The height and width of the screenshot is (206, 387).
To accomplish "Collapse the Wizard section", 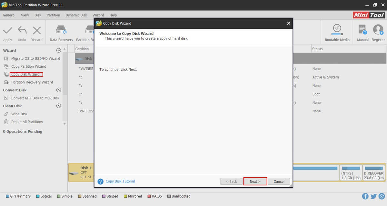I will pyautogui.click(x=58, y=51).
